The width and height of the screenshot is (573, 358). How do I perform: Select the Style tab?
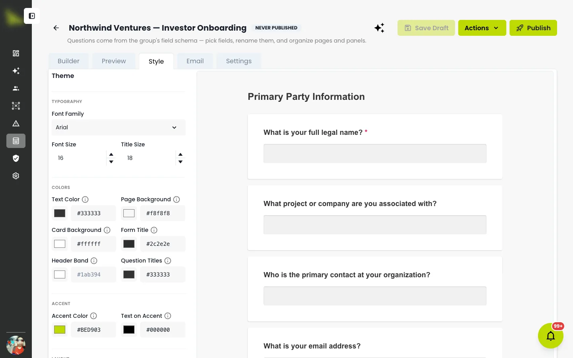pyautogui.click(x=156, y=61)
